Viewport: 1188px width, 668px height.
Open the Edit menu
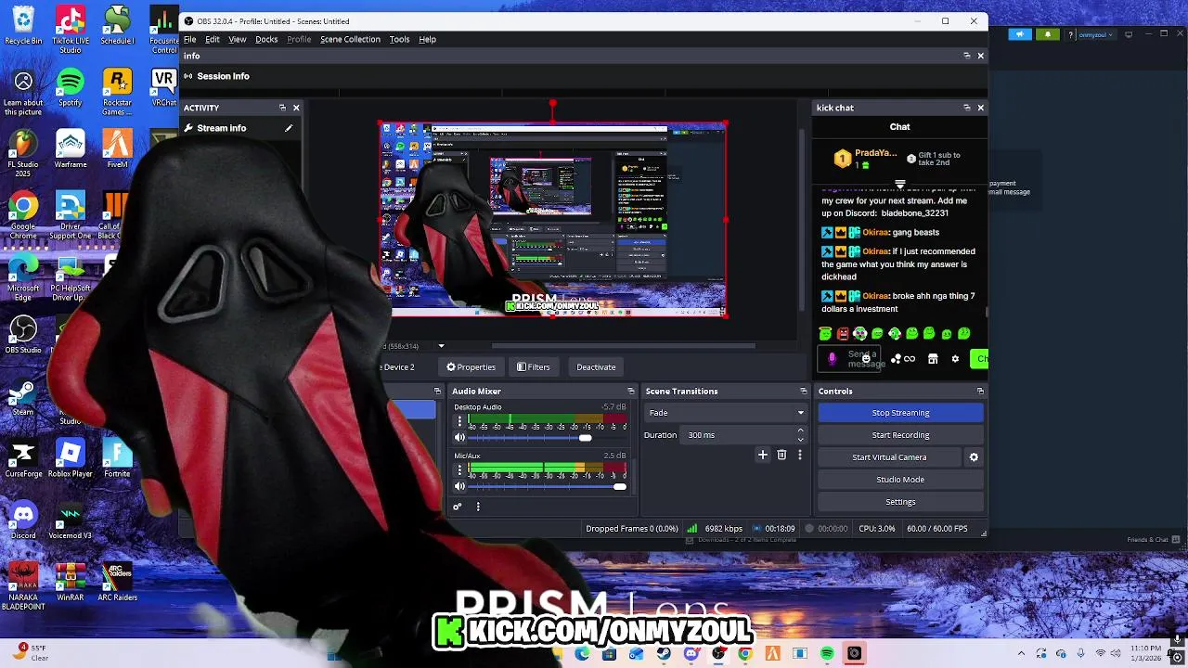[x=213, y=39]
